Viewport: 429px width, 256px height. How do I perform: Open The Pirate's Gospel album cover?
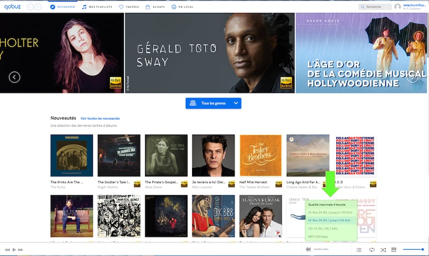(166, 155)
